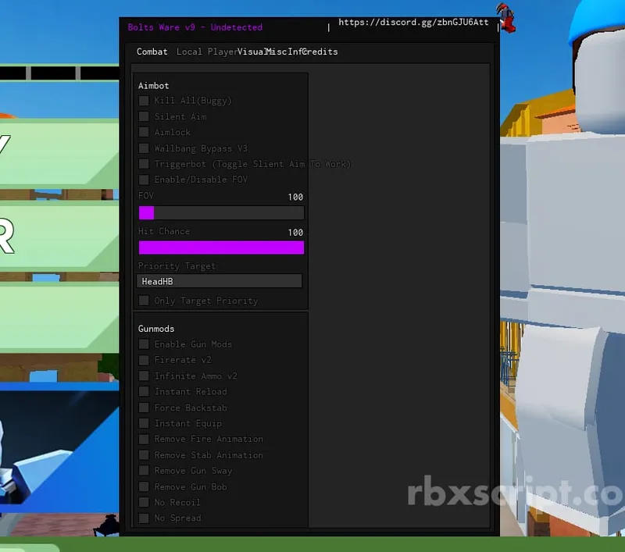Click the Hit Chance slider bar
Viewport: 625px width, 552px height.
[221, 247]
